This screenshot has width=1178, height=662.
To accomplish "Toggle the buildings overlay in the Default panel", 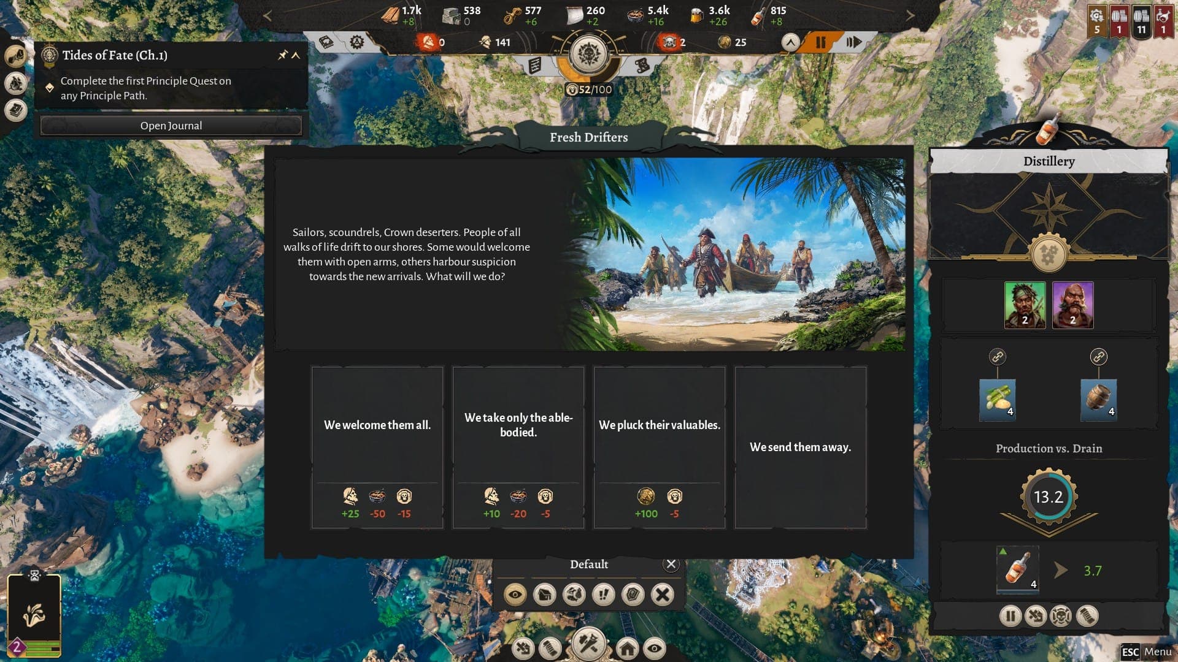I will click(545, 595).
